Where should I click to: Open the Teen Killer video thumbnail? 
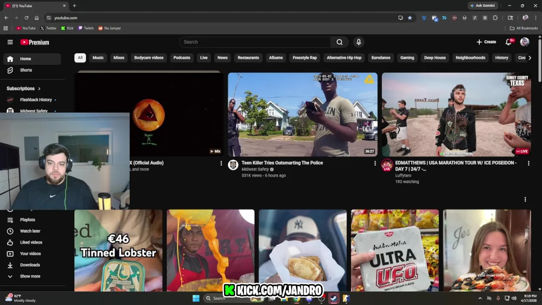coord(303,114)
